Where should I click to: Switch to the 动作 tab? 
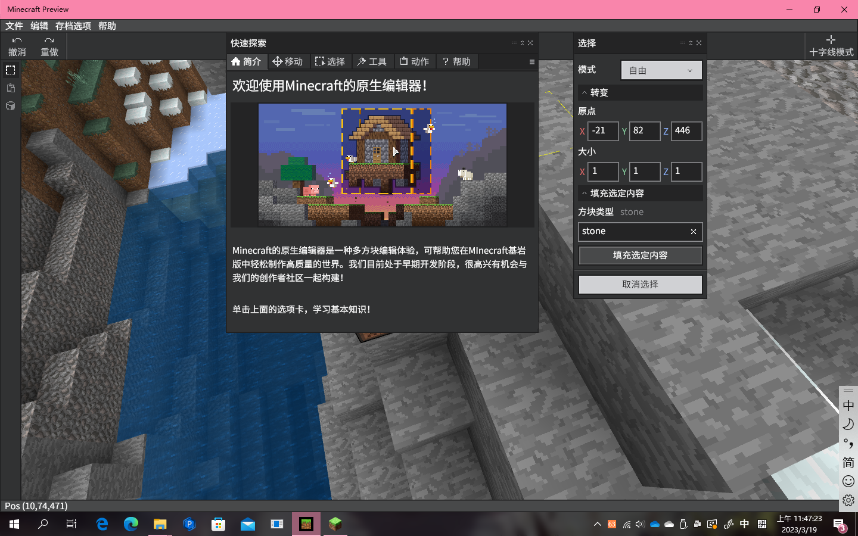(414, 61)
